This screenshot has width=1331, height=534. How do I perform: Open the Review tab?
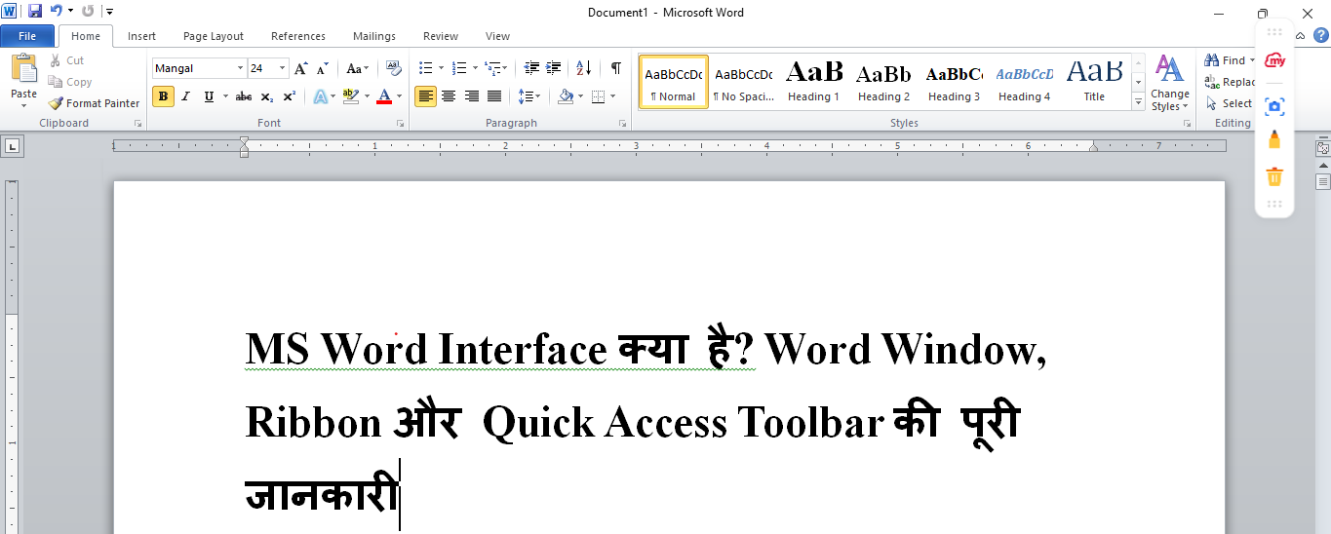coord(441,36)
